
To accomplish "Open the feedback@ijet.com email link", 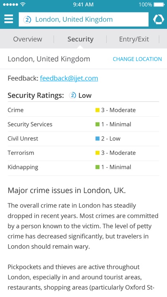I will coord(69,78).
